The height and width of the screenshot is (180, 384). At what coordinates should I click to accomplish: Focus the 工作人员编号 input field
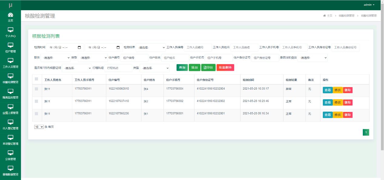pos(198,47)
